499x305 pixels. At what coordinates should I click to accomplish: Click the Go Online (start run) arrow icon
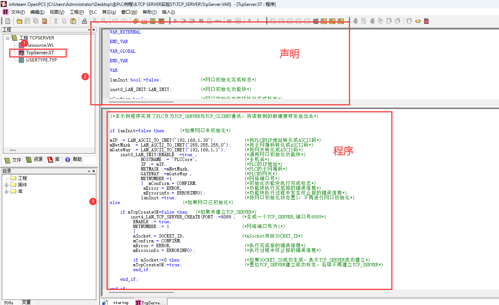tap(175, 21)
